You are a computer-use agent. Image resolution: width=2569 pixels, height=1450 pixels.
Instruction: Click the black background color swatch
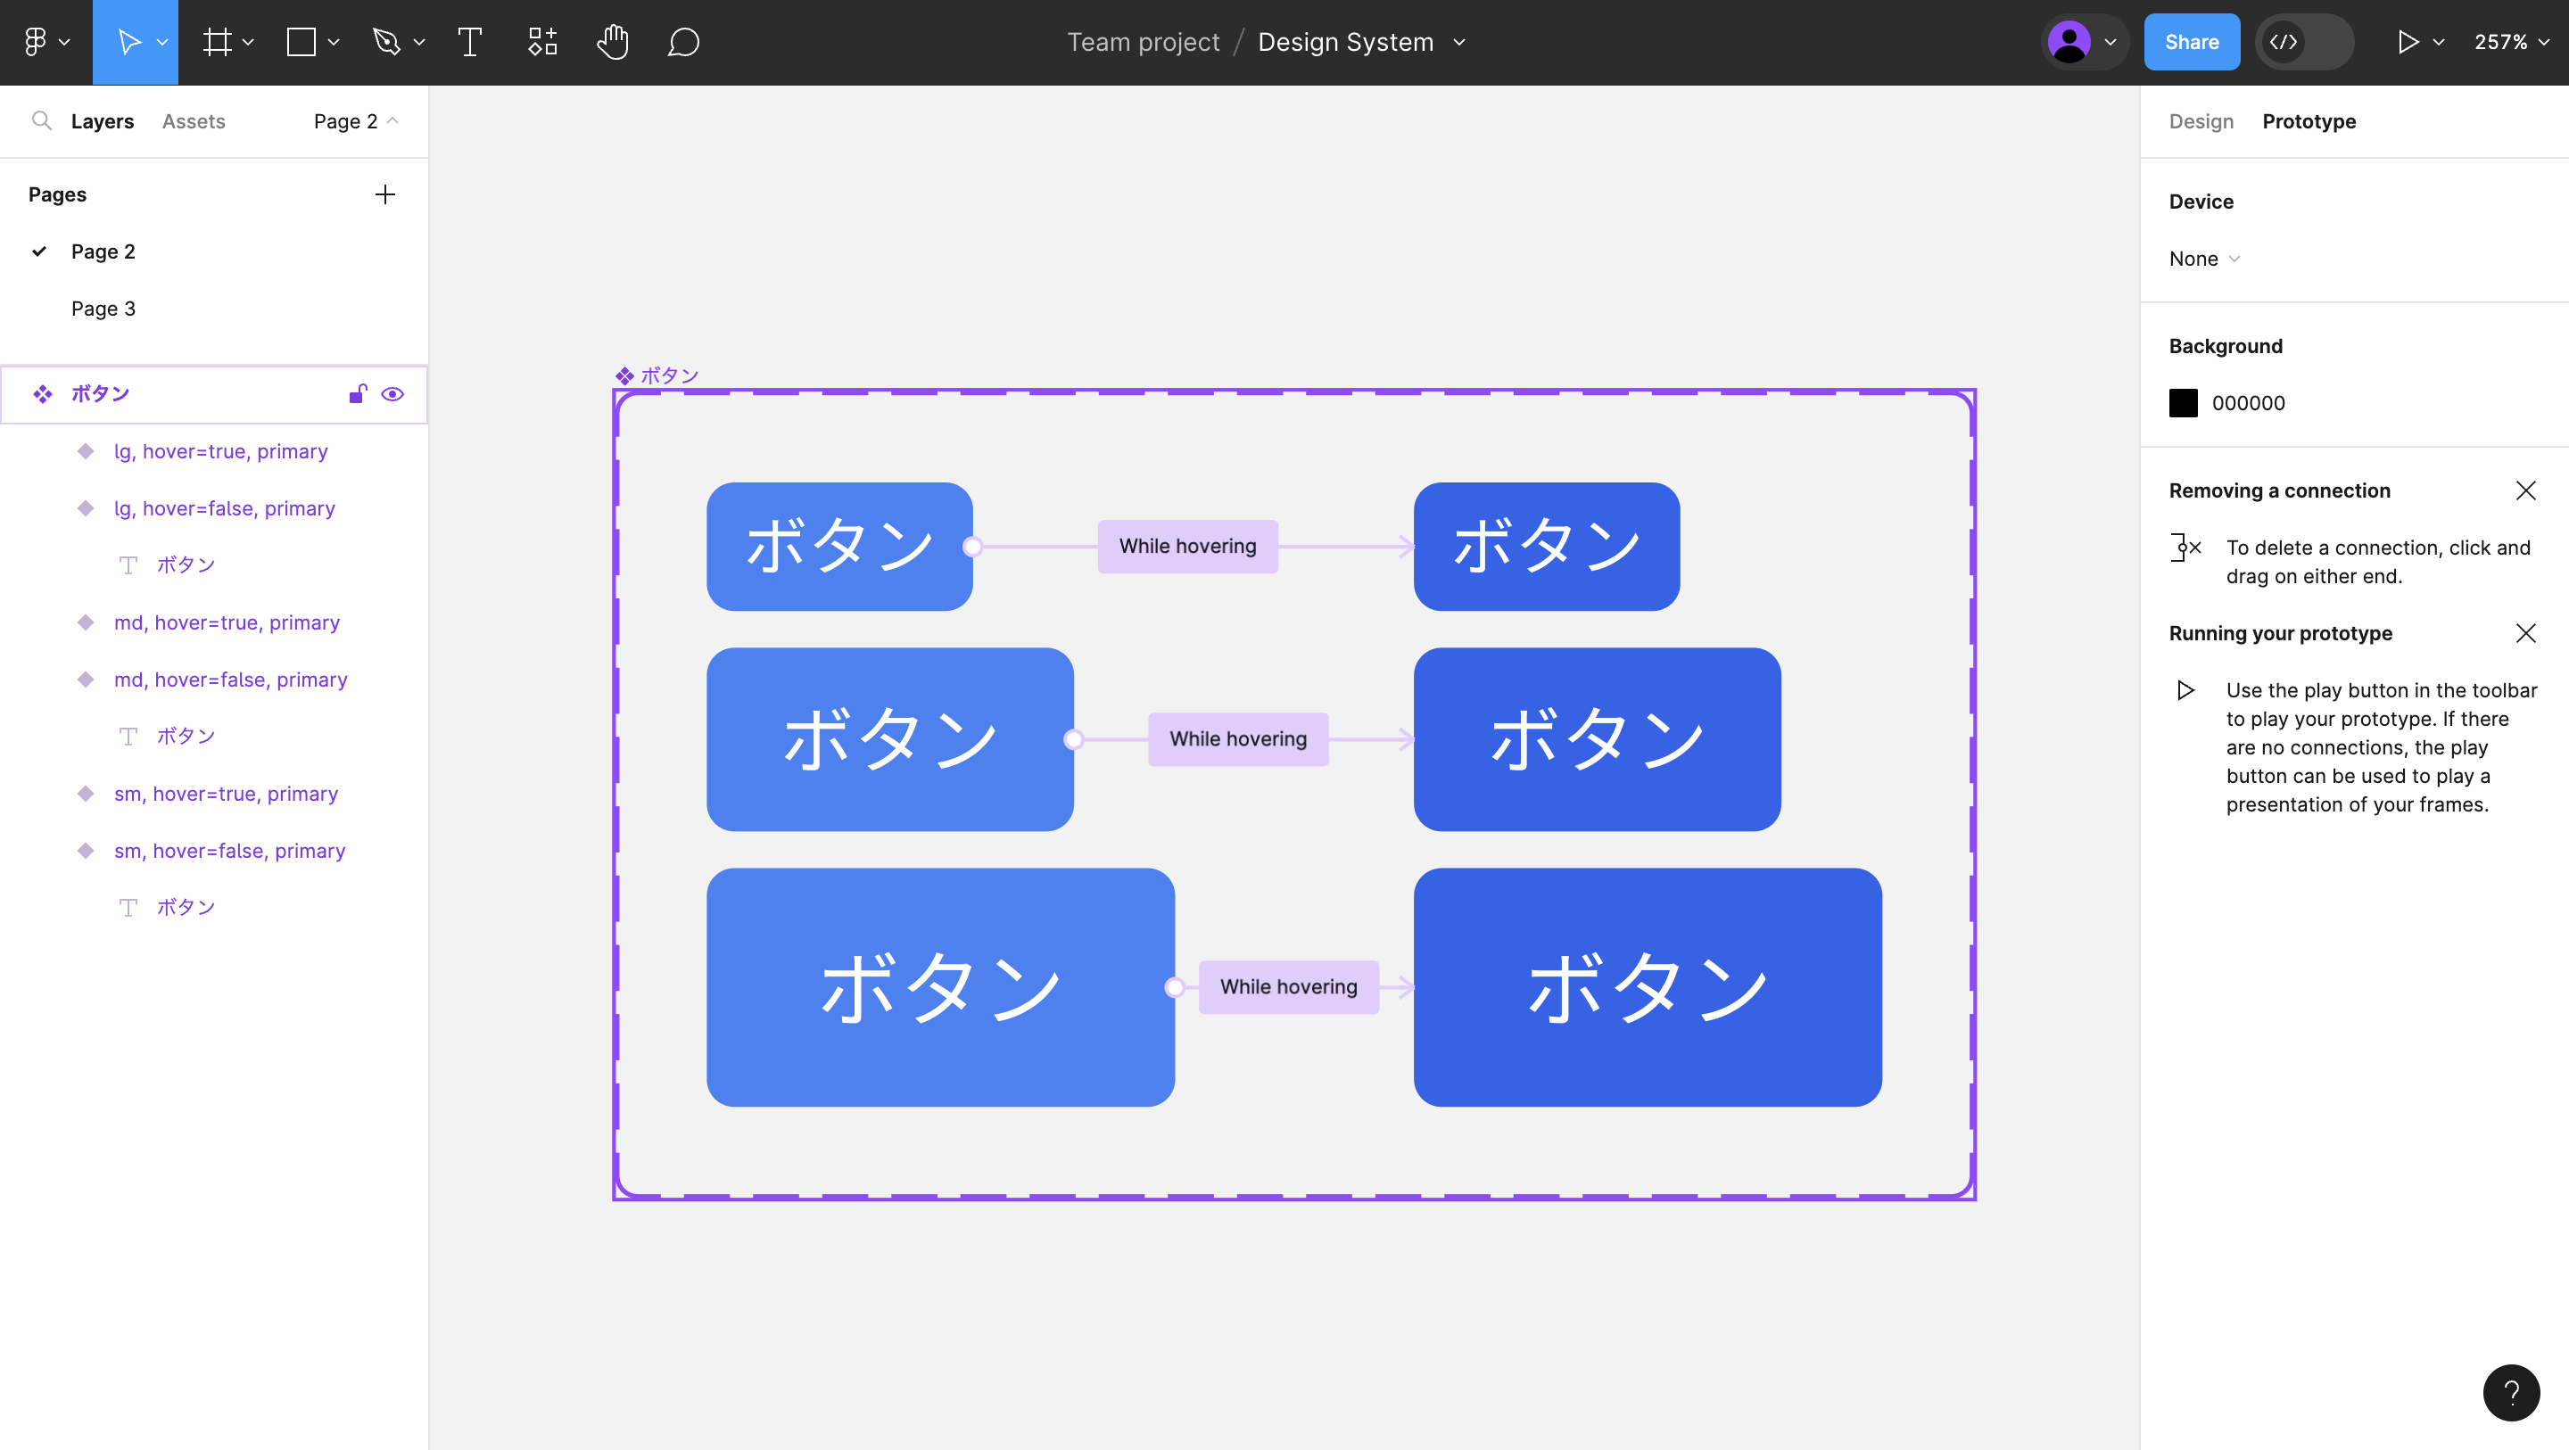(x=2183, y=403)
